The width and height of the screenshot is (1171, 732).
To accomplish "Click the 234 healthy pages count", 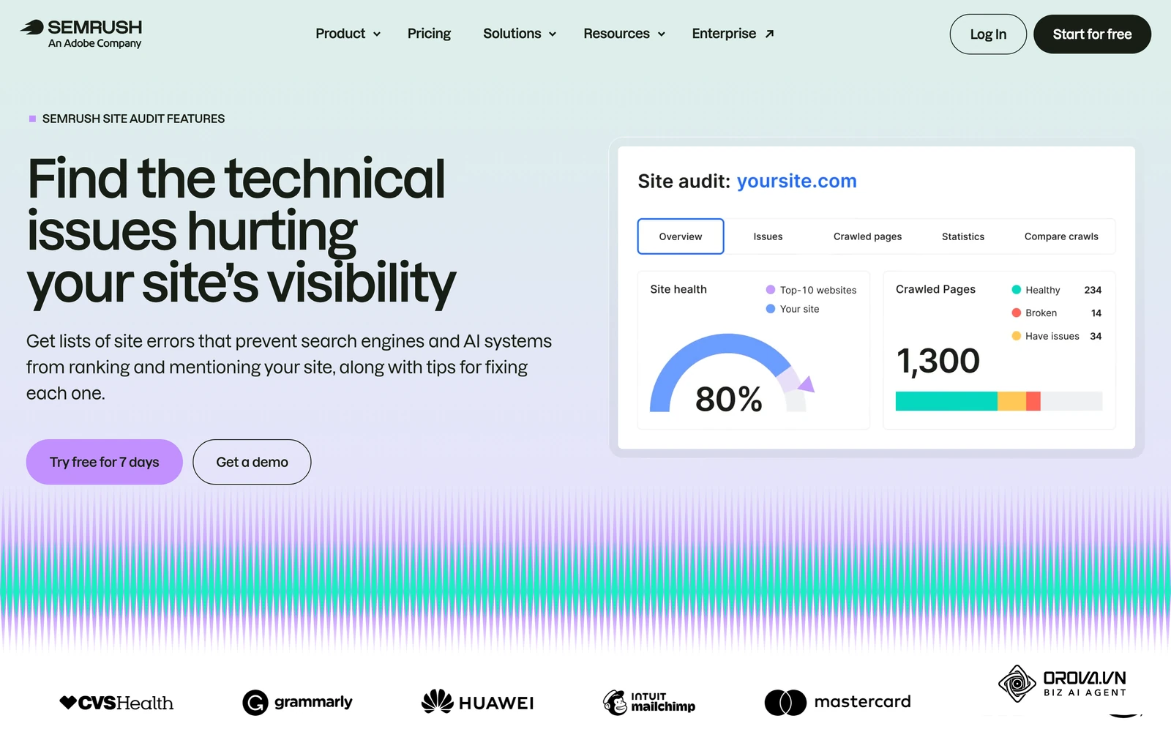I will coord(1093,290).
